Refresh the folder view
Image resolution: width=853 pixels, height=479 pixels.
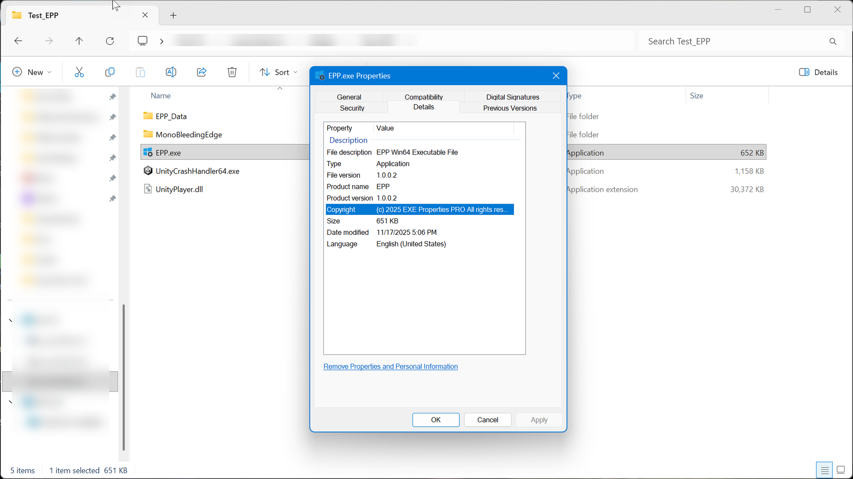point(110,41)
